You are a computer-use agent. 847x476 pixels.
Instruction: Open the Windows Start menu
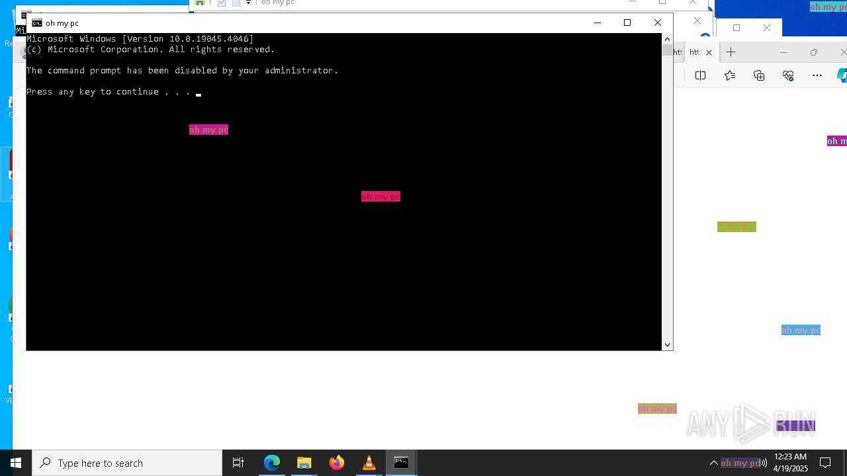16,463
